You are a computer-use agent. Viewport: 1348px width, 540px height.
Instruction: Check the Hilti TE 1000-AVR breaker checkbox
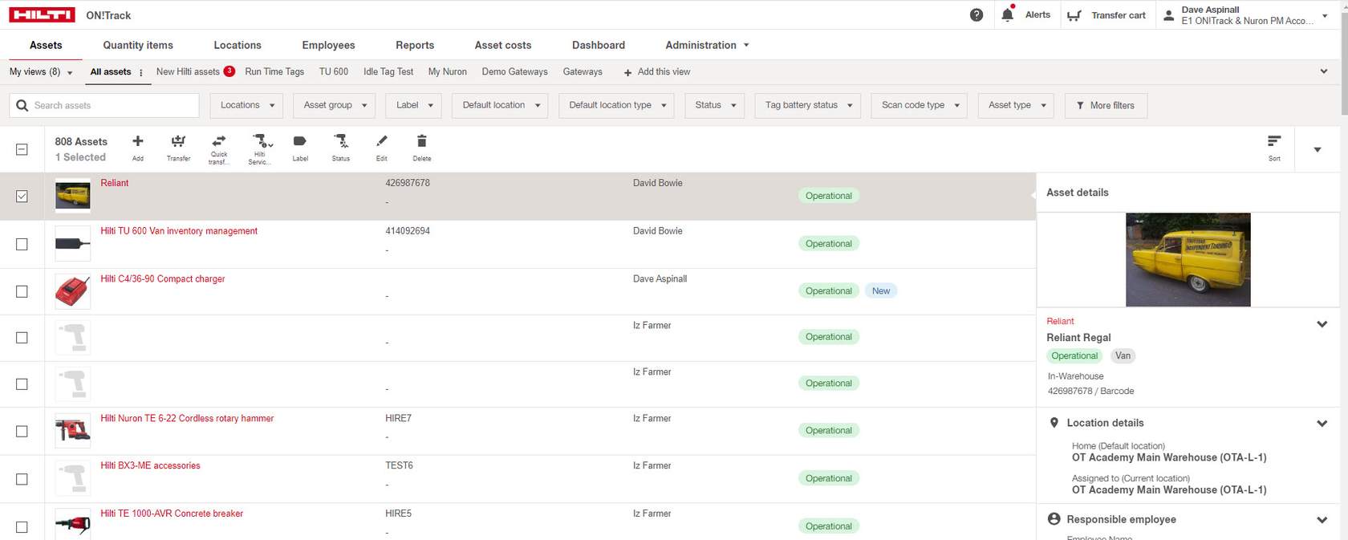tap(22, 527)
